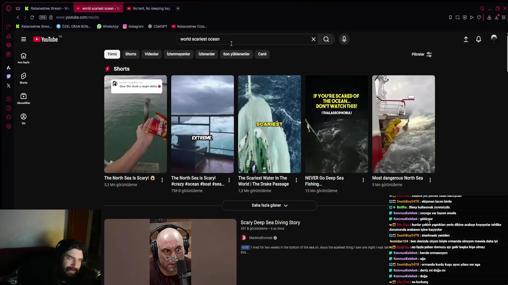
Task: Click the YouTube upload arrow icon
Action: coord(466,39)
